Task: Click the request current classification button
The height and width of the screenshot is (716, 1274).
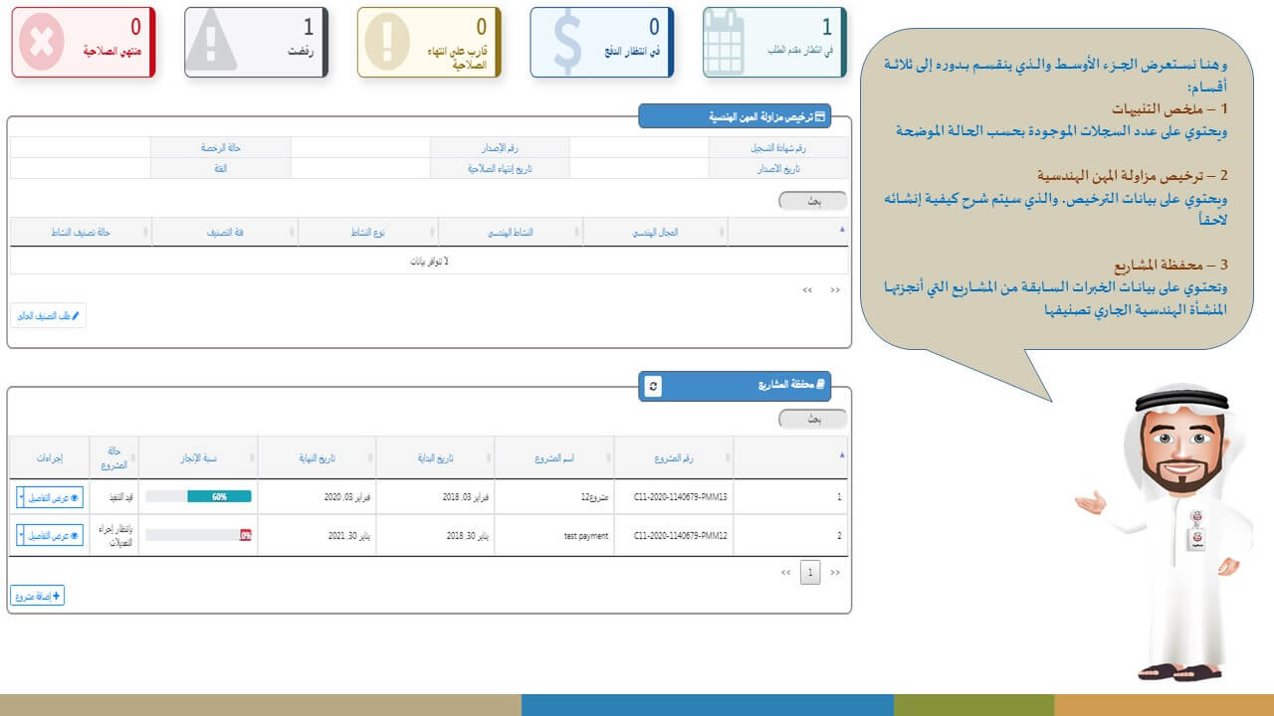Action: [48, 316]
